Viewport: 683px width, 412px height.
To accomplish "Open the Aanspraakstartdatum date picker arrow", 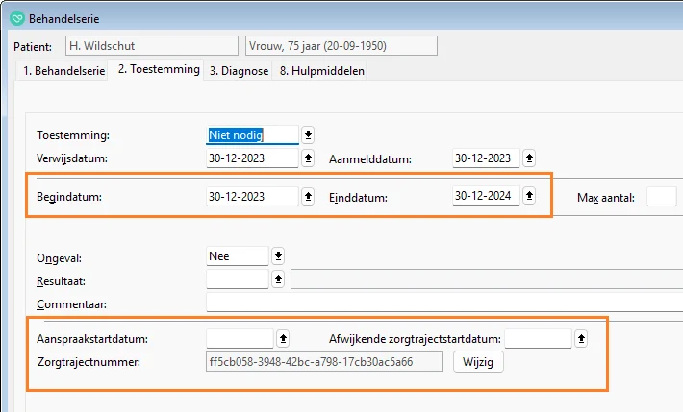I will (283, 339).
